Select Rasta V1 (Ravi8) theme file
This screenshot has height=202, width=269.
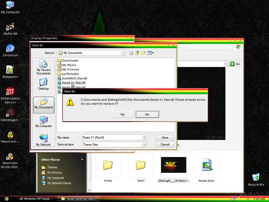pos(72,83)
